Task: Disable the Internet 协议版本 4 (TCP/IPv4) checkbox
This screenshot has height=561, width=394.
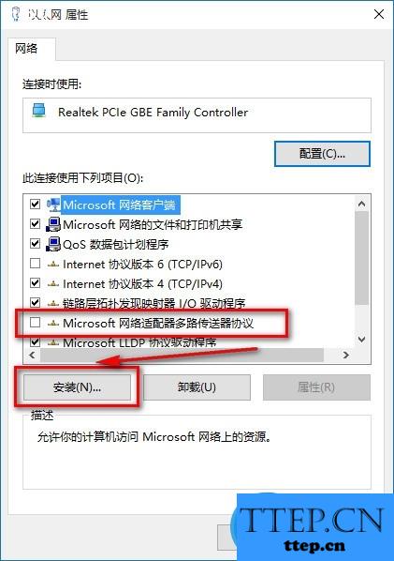Action: click(x=35, y=283)
